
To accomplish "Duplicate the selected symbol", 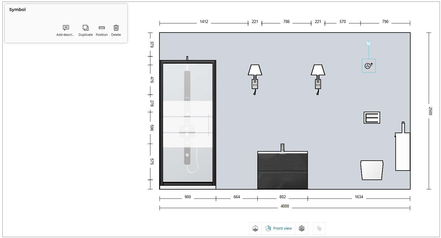I will 86,28.
